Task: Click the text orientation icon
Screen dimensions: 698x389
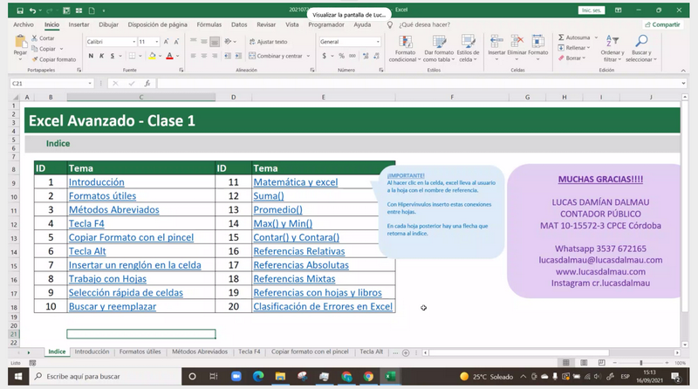Action: tap(228, 41)
